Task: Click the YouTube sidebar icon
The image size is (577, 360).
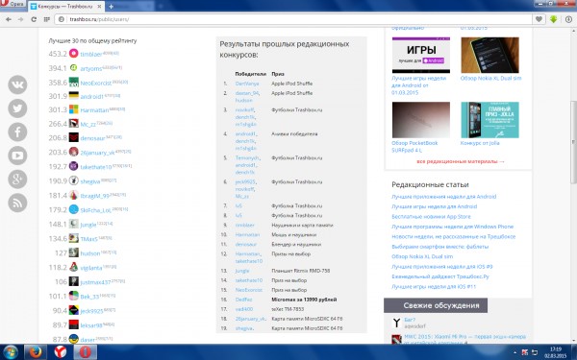Action: click(17, 156)
